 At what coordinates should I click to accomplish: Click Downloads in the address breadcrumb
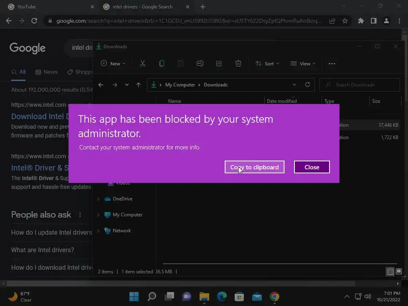coord(216,85)
